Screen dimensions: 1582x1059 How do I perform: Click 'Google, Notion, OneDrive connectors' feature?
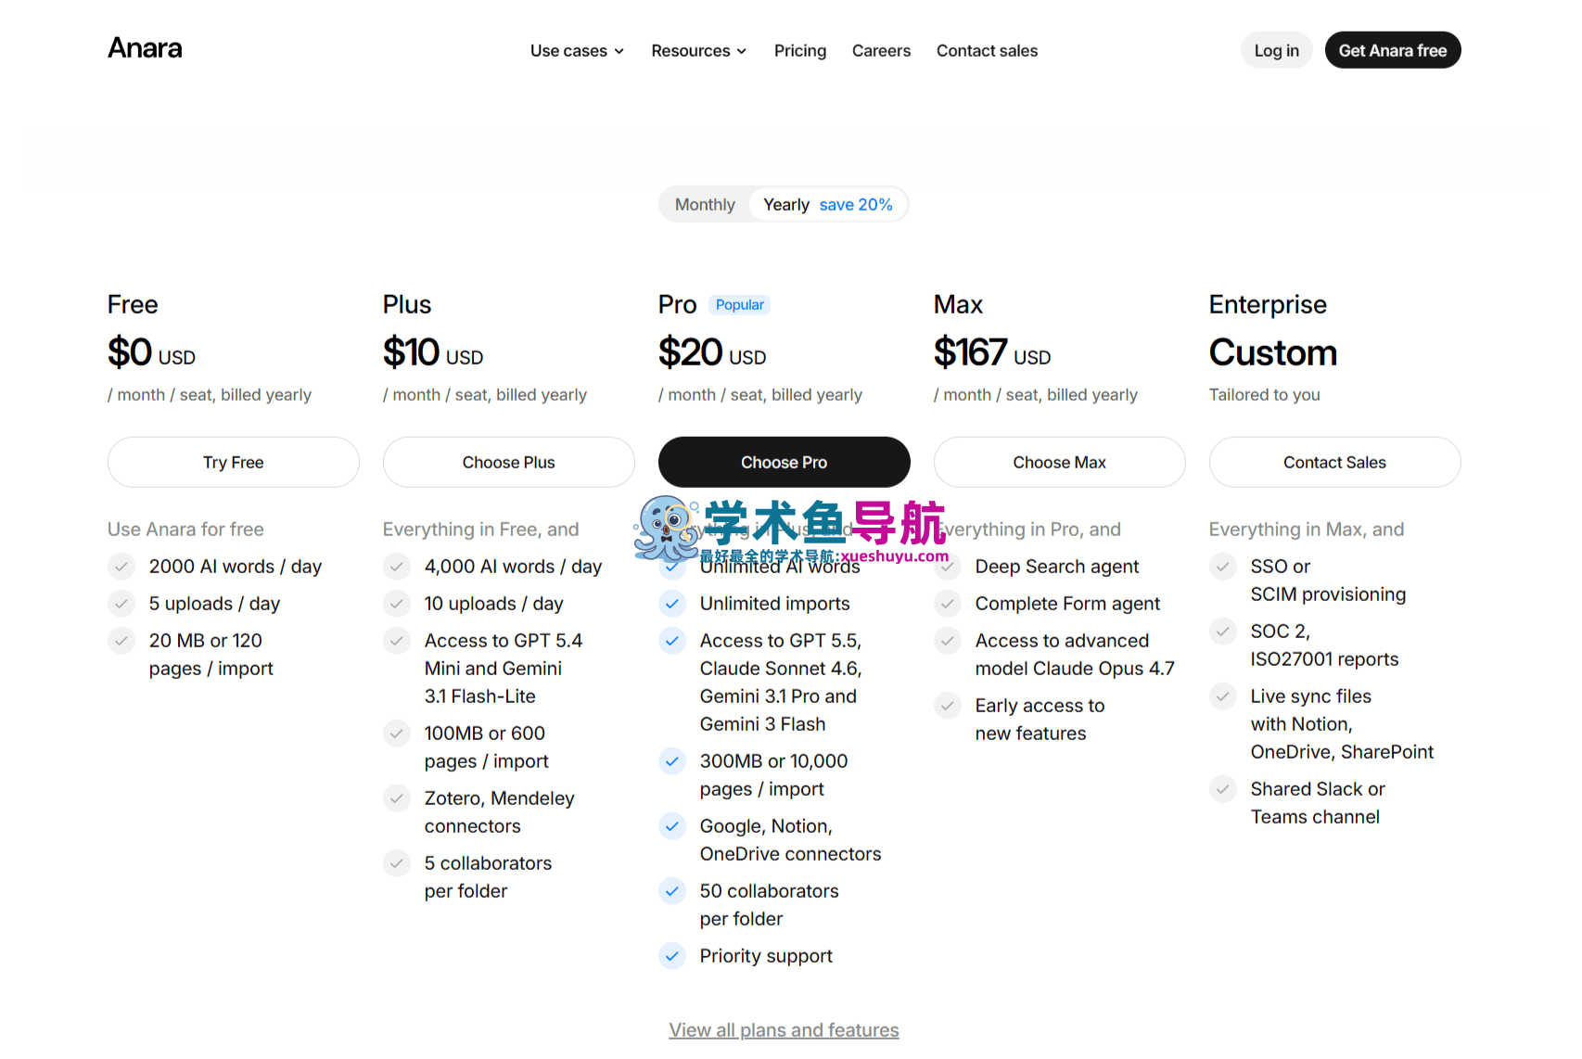coord(791,840)
